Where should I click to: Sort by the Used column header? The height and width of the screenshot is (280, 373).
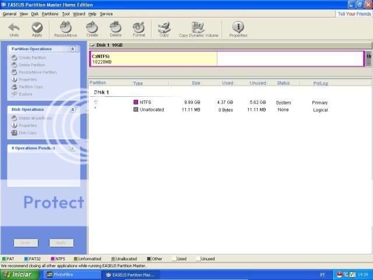pyautogui.click(x=227, y=83)
